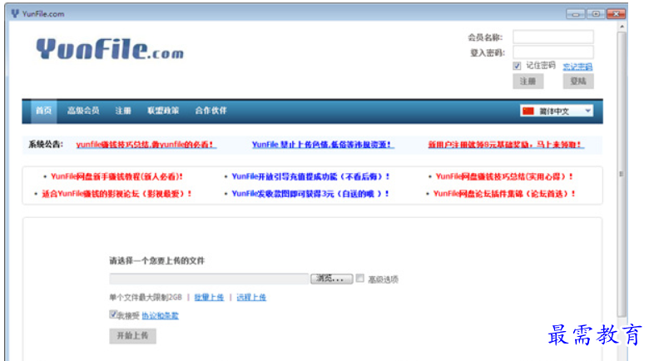Open YunFile发收款图即可获得3元 link

click(x=310, y=194)
